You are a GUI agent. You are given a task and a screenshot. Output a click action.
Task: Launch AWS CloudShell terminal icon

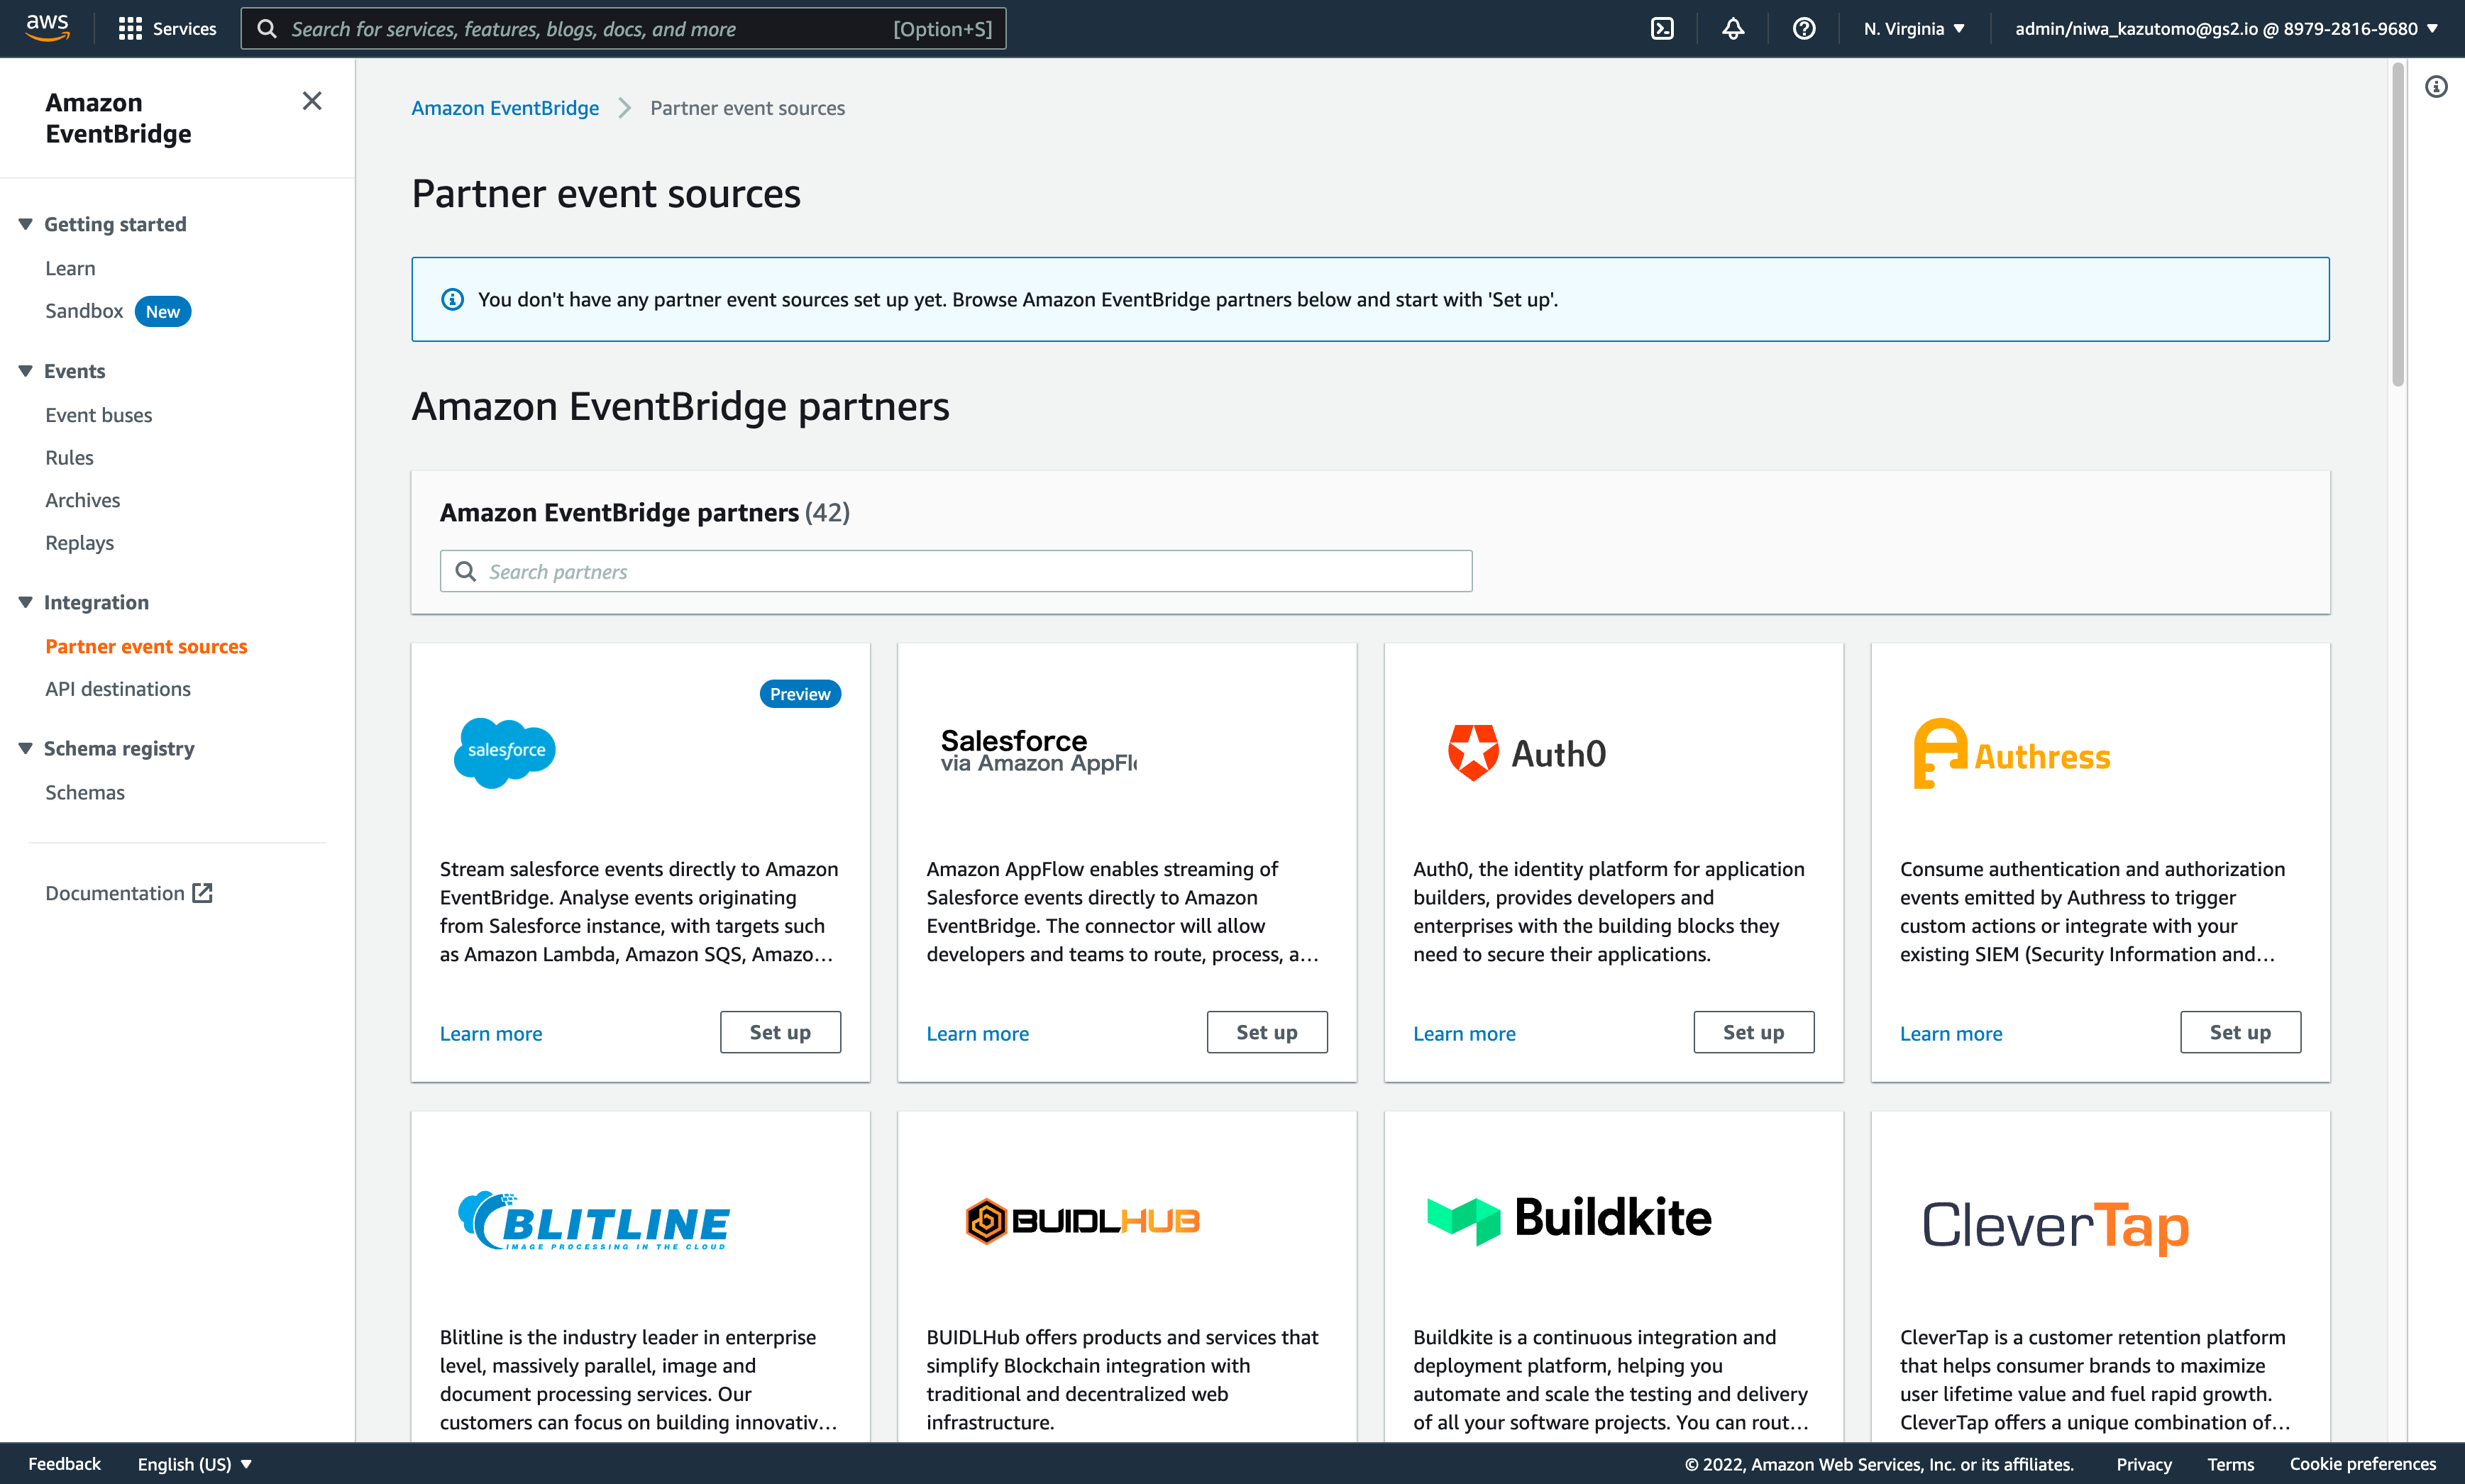tap(1662, 29)
